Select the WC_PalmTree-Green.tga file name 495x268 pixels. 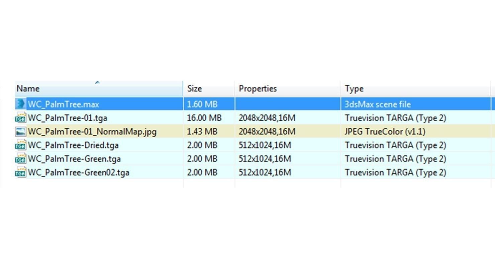74,159
